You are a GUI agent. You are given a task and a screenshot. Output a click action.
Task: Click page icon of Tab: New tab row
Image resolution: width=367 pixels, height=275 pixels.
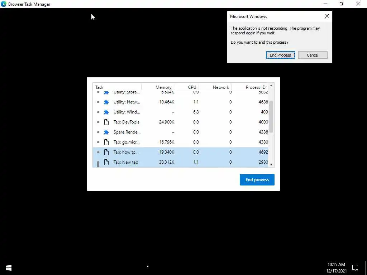coord(106,162)
